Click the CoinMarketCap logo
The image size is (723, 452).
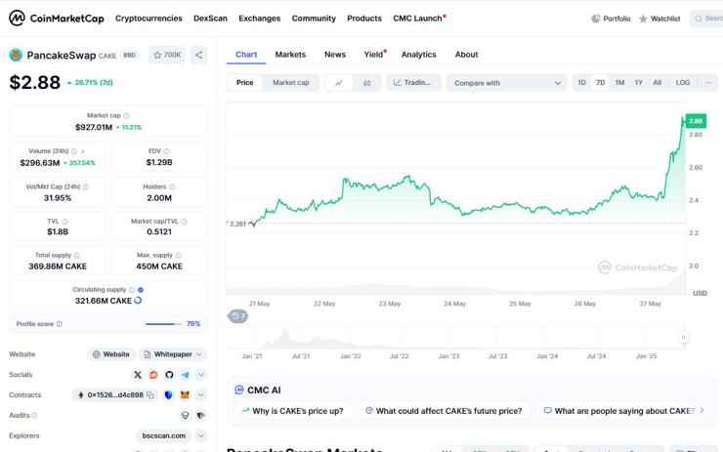(x=57, y=19)
